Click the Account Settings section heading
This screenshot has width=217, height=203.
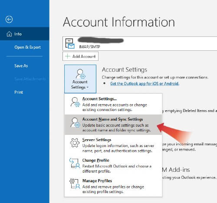coord(125,70)
